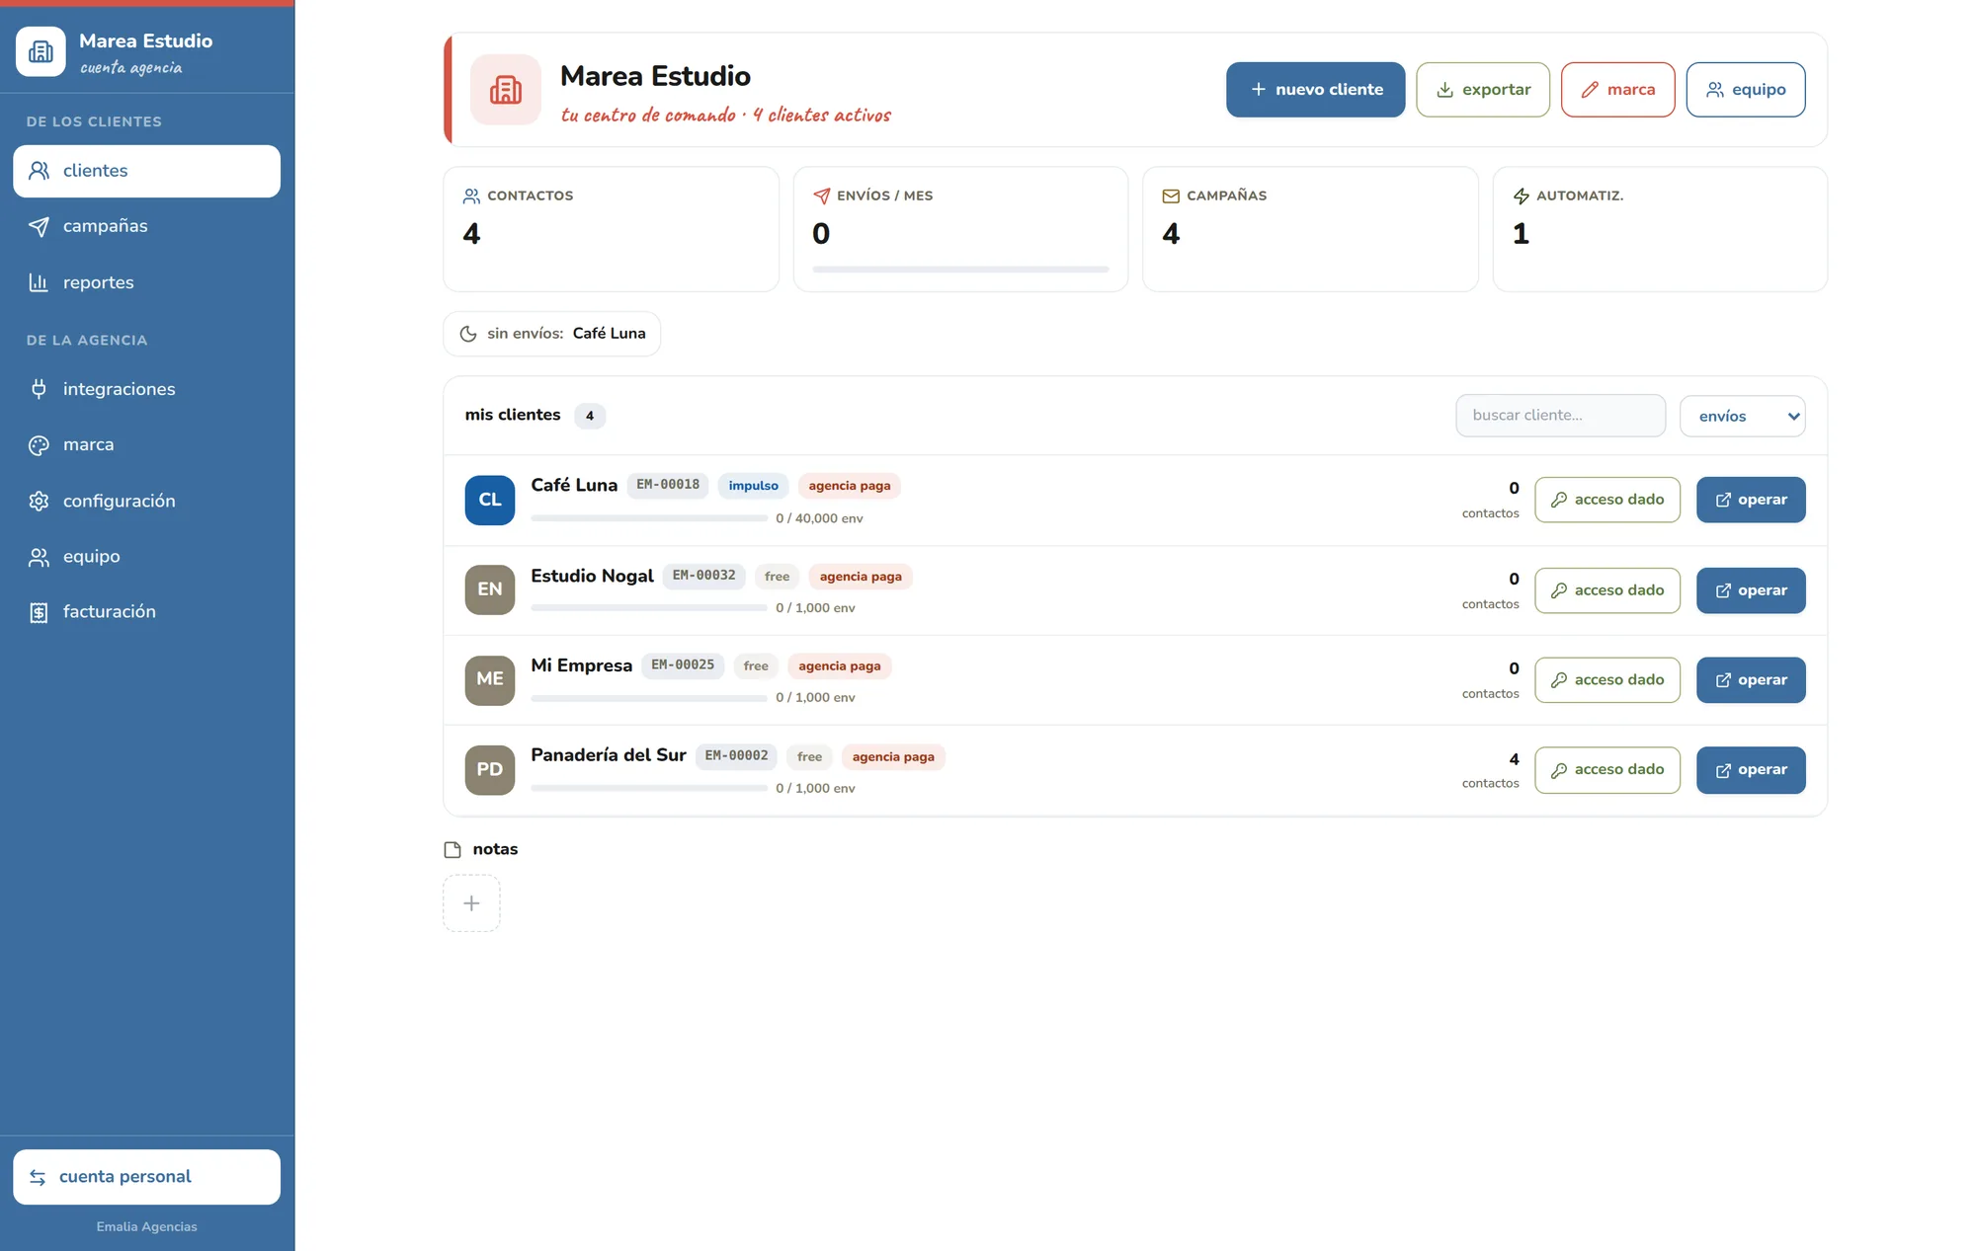Viewport: 1976px width, 1251px height.
Task: Click the Estudio Nogal client name
Action: (x=592, y=576)
